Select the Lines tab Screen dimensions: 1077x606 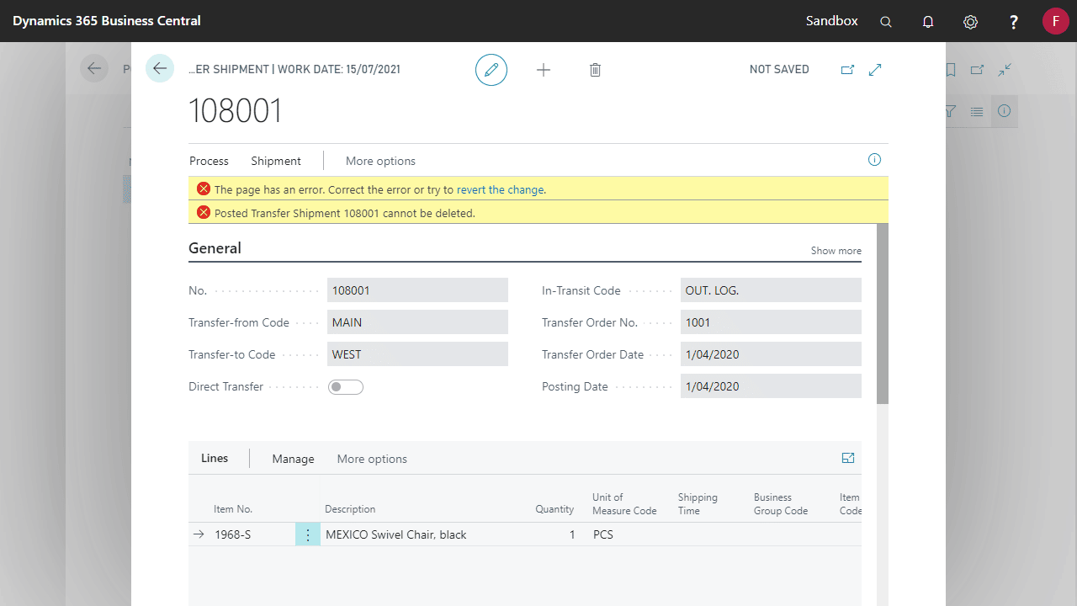[215, 459]
